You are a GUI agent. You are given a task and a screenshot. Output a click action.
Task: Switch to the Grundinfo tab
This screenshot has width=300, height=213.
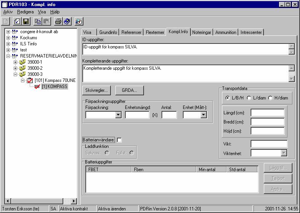[108, 32]
